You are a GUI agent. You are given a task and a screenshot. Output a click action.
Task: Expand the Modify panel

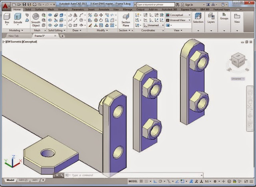click(x=102, y=30)
